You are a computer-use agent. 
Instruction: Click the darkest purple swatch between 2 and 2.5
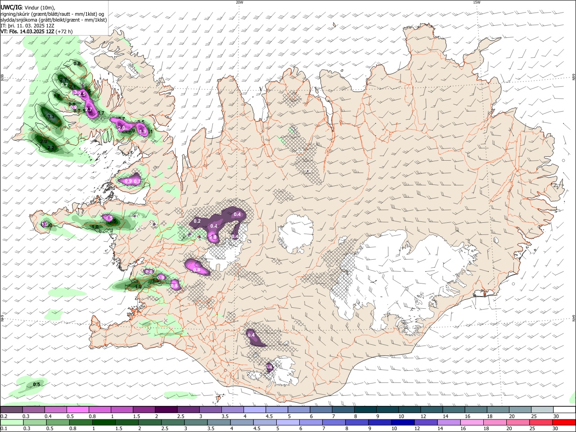point(166,410)
